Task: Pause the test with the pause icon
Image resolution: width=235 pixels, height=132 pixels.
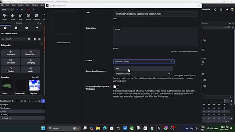Action: coord(22,10)
